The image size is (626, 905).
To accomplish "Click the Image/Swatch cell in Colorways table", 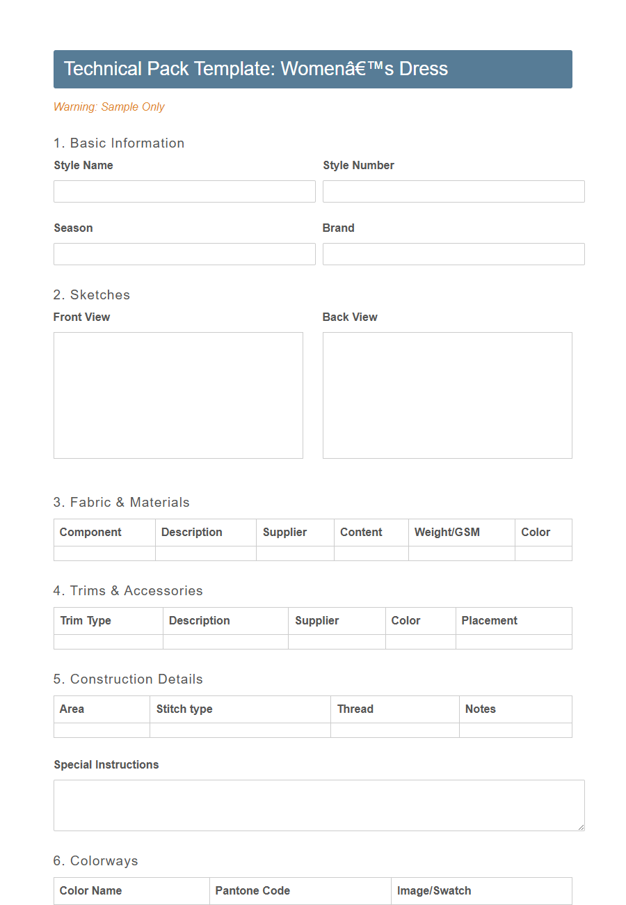I will [480, 891].
